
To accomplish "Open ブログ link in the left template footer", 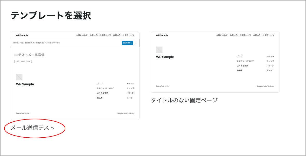I will (100, 84).
